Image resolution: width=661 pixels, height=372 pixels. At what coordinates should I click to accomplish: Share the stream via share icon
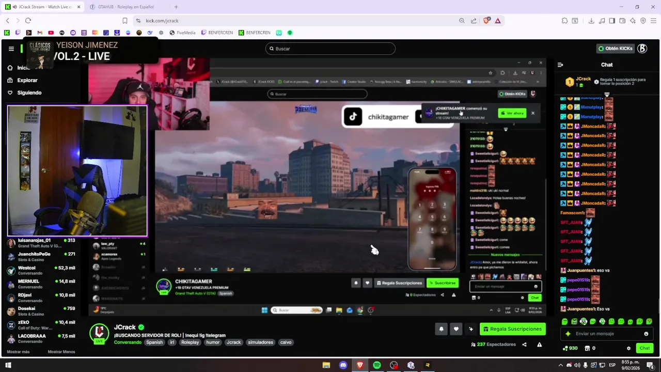(524, 345)
